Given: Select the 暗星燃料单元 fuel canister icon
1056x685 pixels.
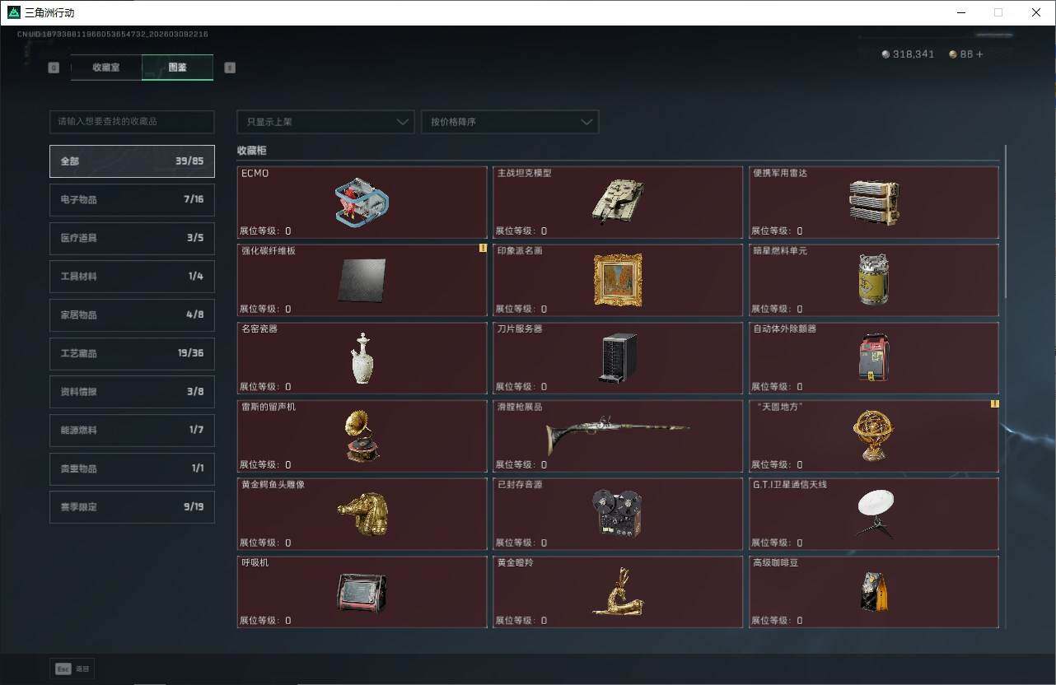Looking at the screenshot, I should (873, 280).
